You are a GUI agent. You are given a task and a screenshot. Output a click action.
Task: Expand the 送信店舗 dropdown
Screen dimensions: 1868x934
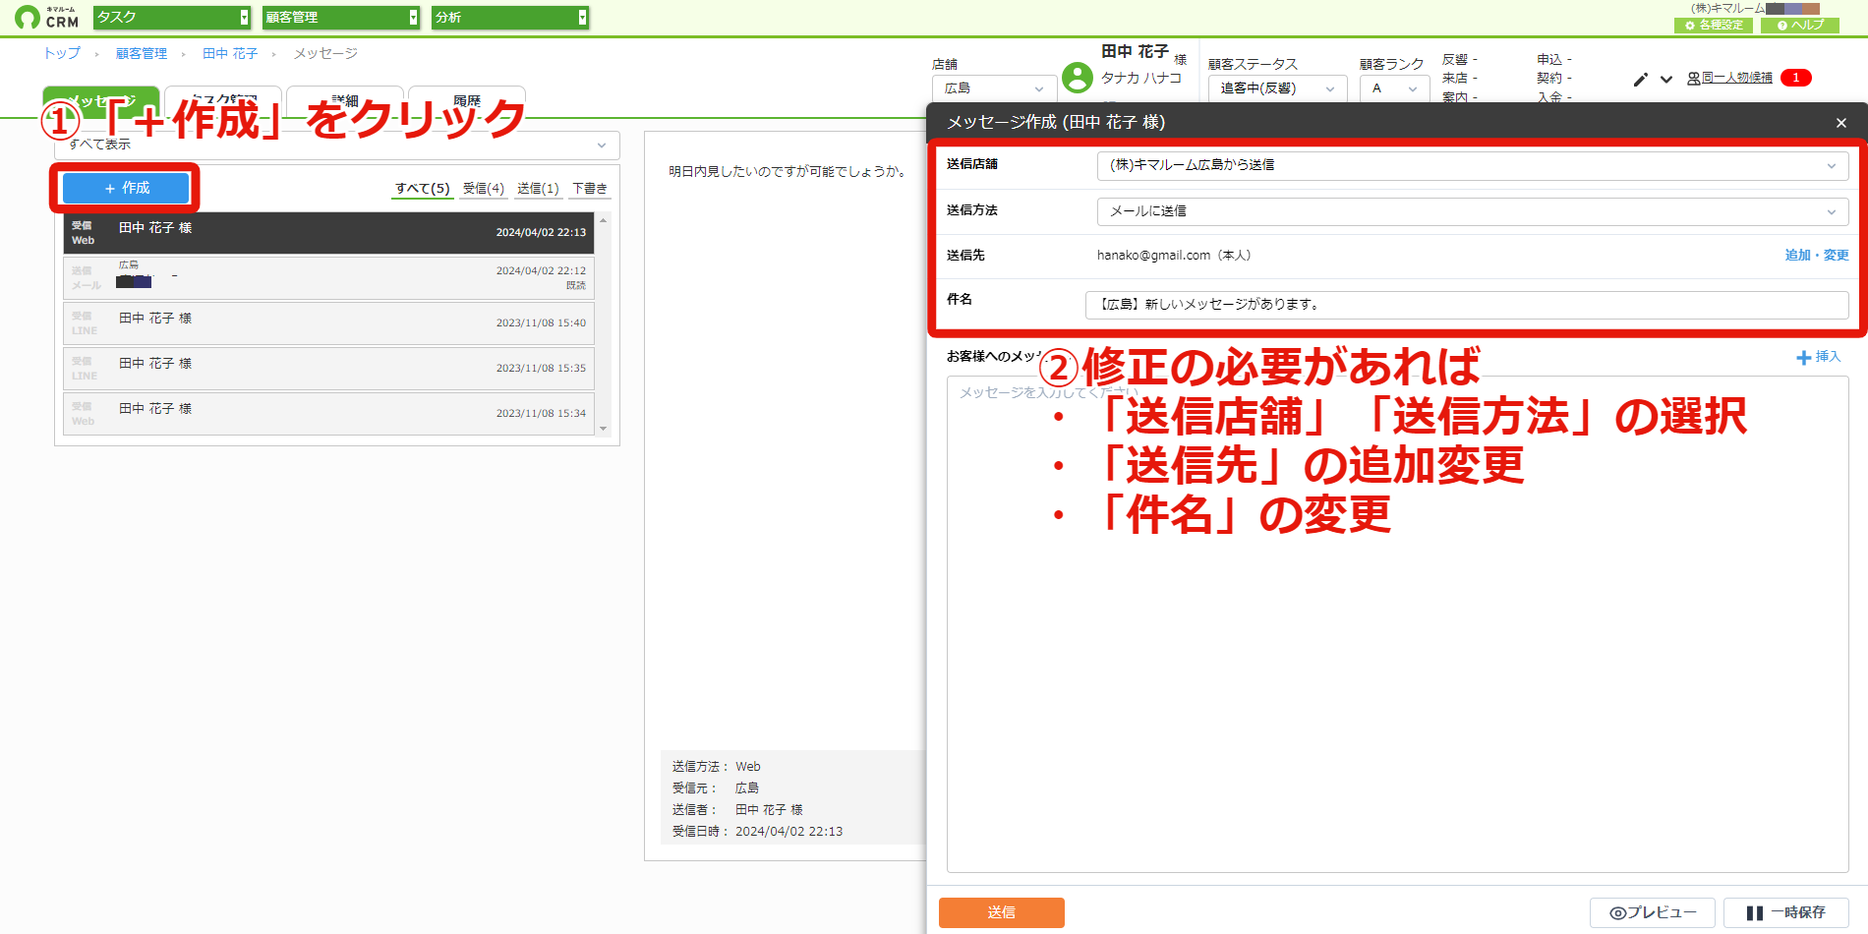[1473, 165]
